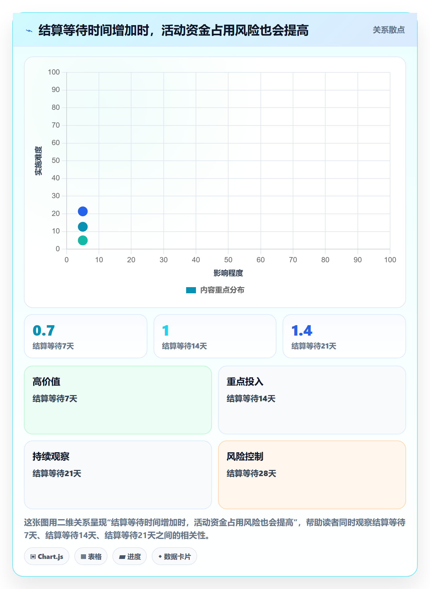Click the teal-blue scatter point near 12

[83, 227]
